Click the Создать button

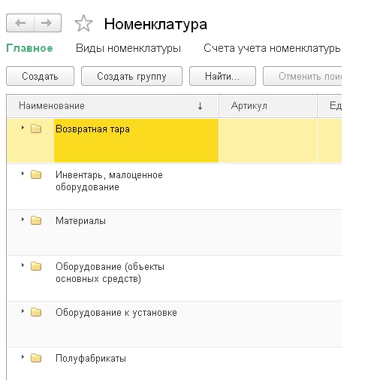[x=40, y=76]
